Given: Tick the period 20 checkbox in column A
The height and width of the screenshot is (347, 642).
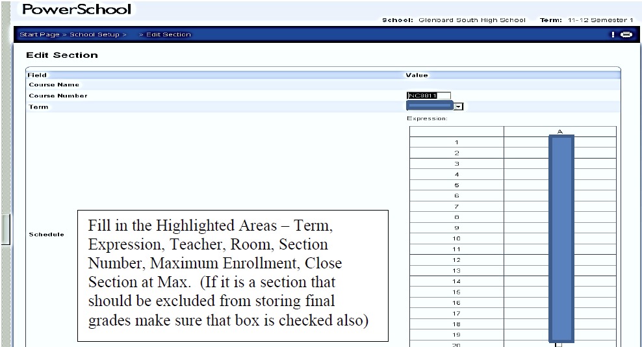Looking at the screenshot, I should 558,344.
